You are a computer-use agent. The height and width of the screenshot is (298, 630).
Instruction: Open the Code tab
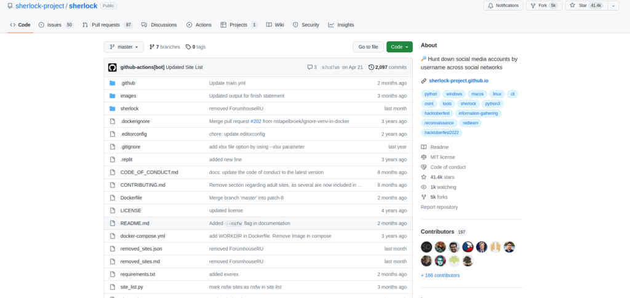point(20,25)
